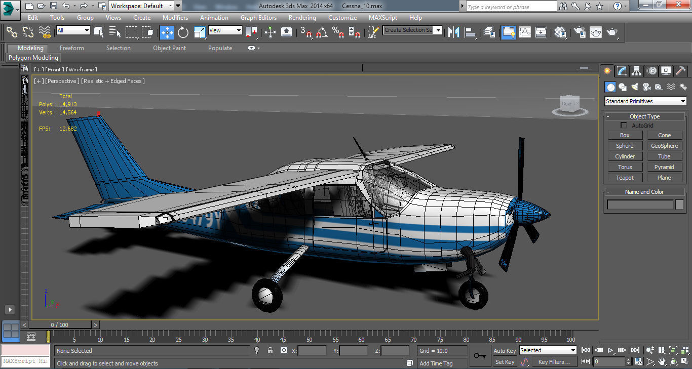692x369 pixels.
Task: Switch to the Object Paint ribbon tab
Action: (x=170, y=48)
